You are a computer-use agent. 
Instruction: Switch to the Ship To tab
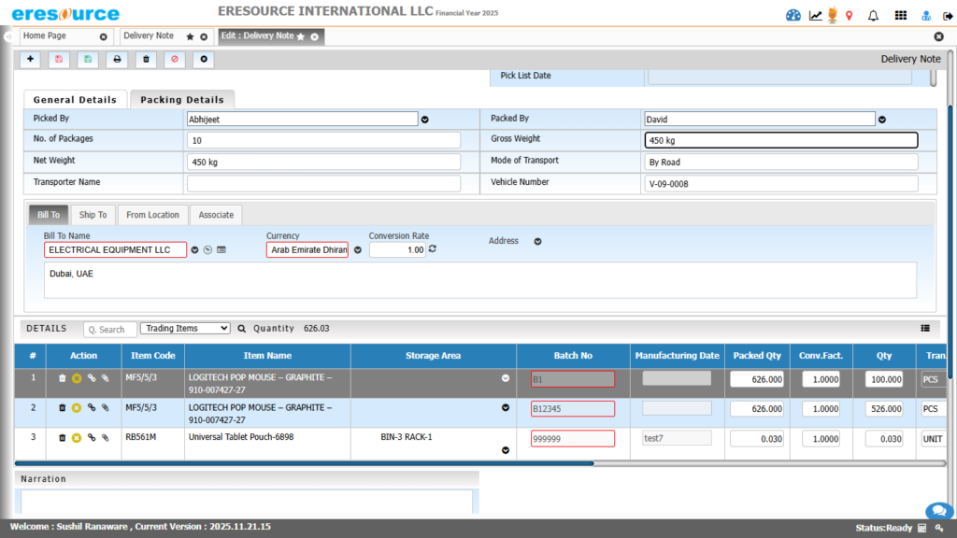point(93,214)
